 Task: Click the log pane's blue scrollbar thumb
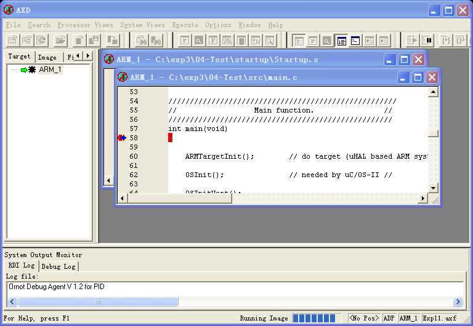tap(98, 301)
